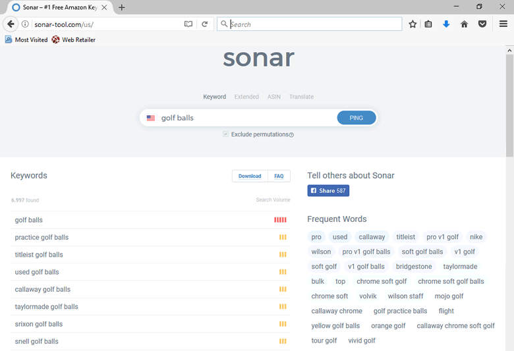
Task: Click the browser back arrow button
Action: pyautogui.click(x=11, y=24)
